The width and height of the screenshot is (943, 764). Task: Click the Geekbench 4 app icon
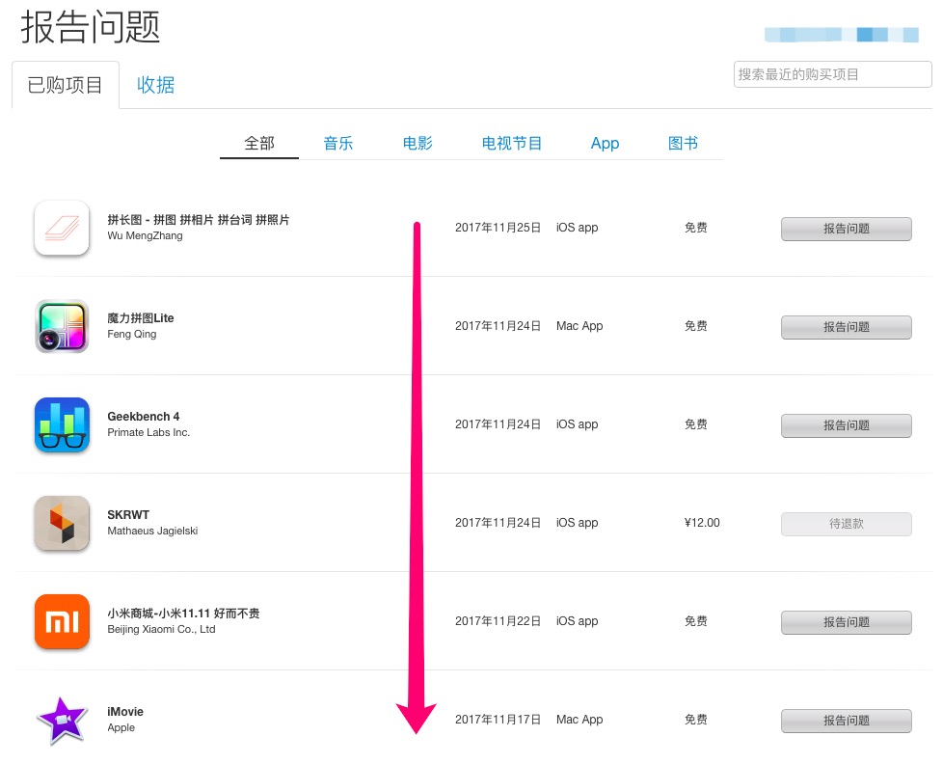coord(62,424)
